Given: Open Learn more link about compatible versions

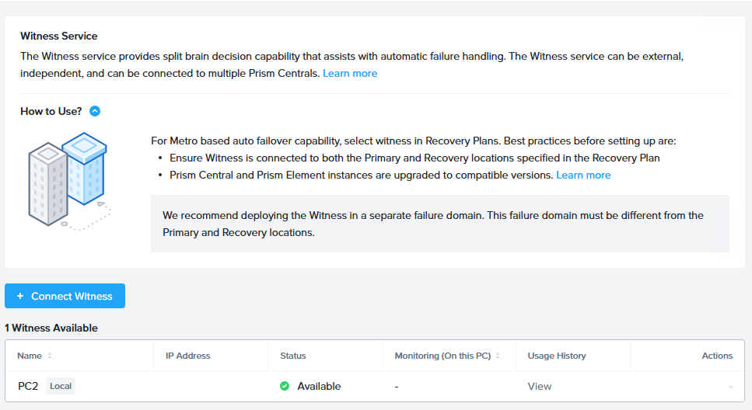Looking at the screenshot, I should coord(583,175).
